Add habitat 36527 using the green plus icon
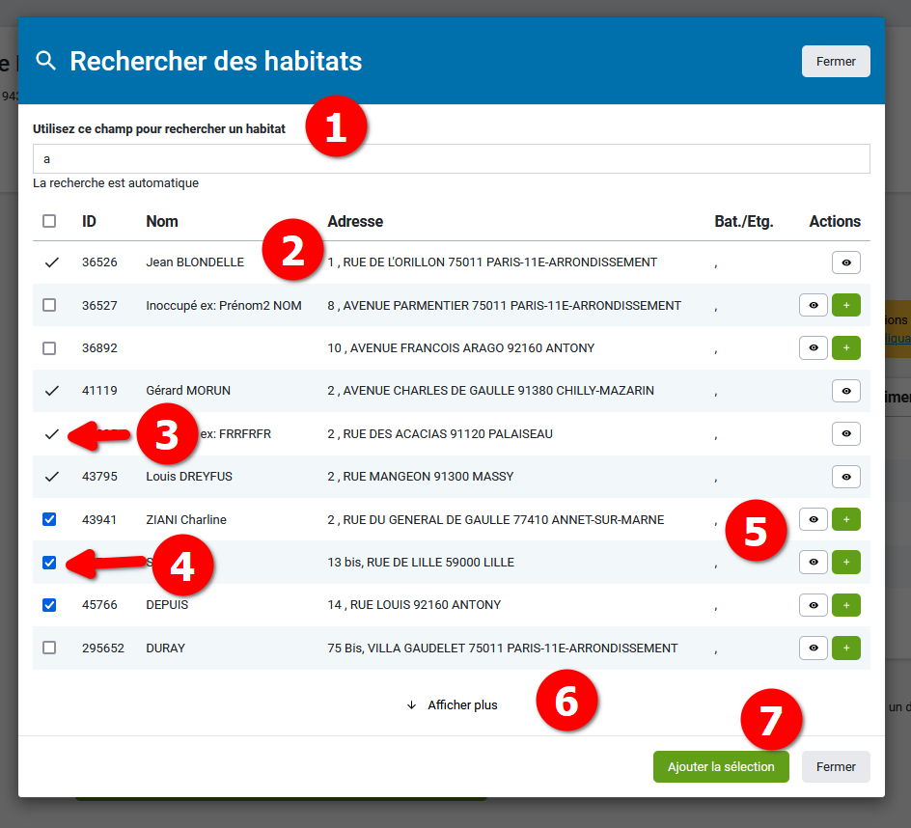This screenshot has width=911, height=828. [846, 305]
